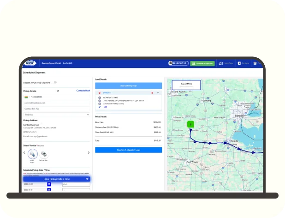Screen dimensions: 285x218
Task: Click the pickup email input field
Action: (x=57, y=103)
